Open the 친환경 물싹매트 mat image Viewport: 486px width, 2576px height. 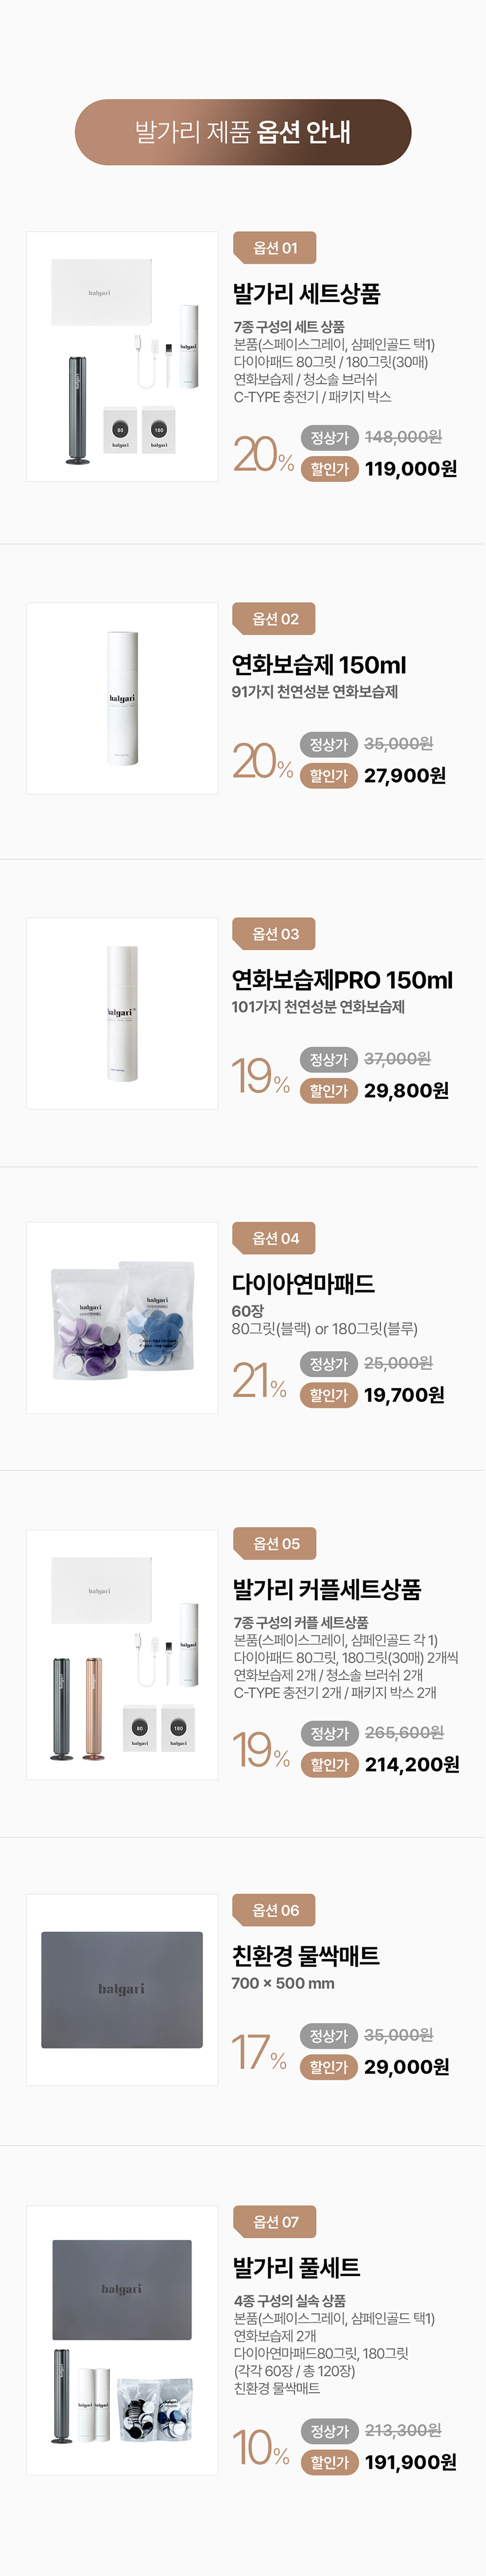click(122, 1989)
